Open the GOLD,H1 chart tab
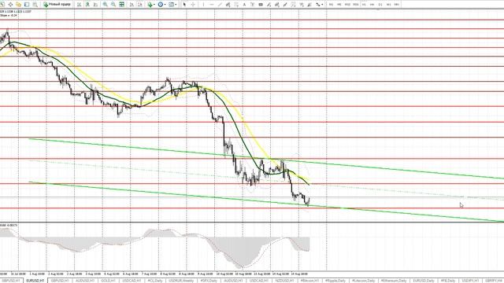Screen dimensions: 504x283 tap(108, 281)
